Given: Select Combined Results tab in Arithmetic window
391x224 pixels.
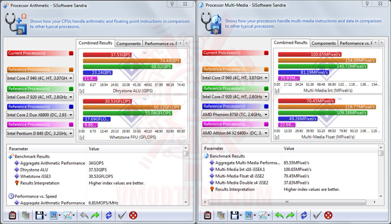Looking at the screenshot, I should tap(96, 43).
